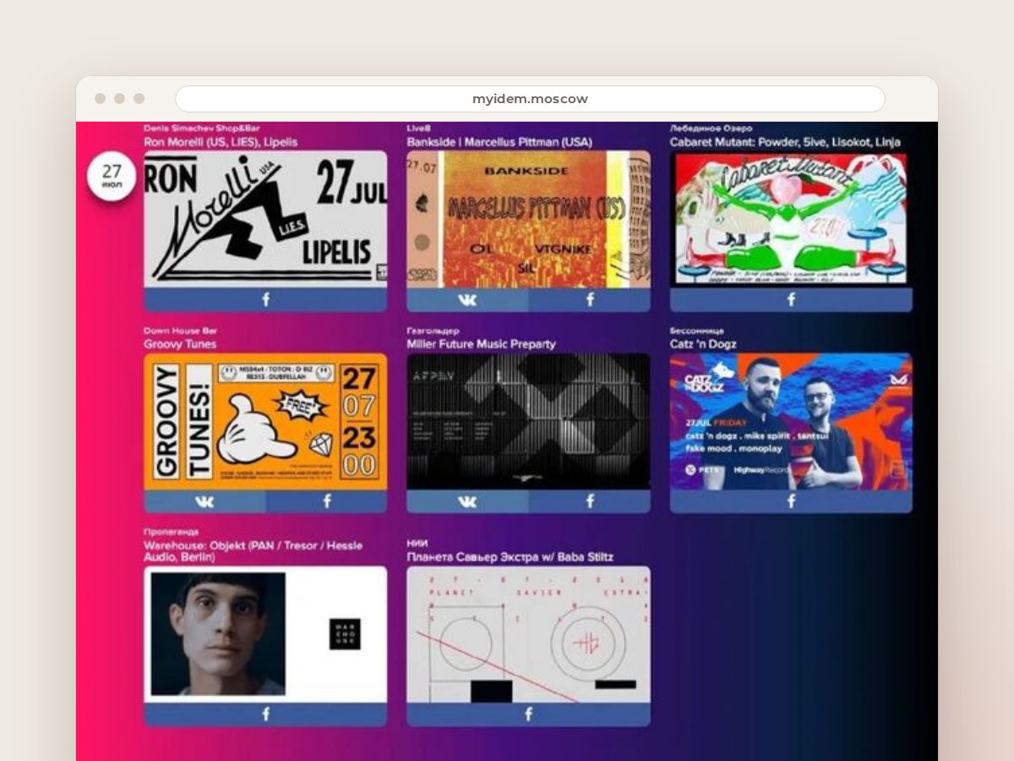Click Facebook icon under Warehouse: Objekt event
1014x761 pixels.
[265, 714]
